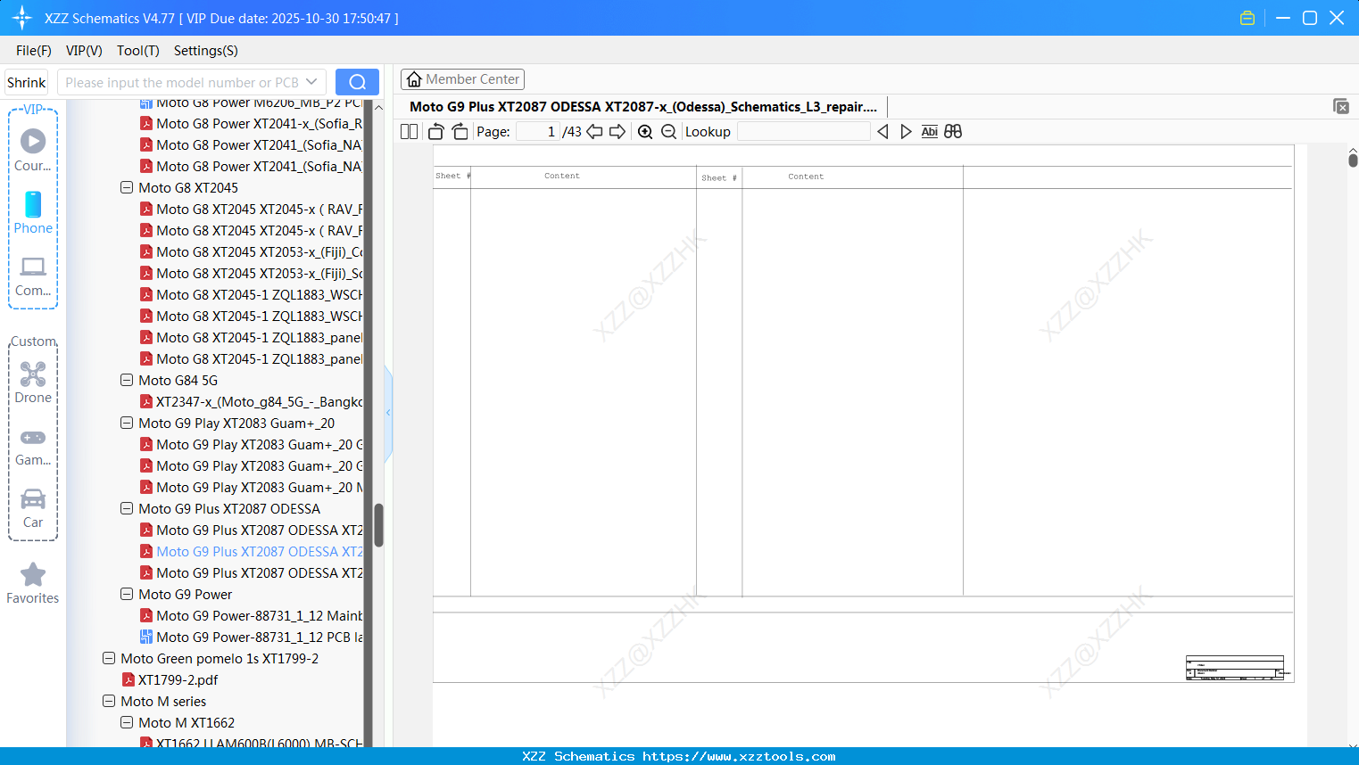
Task: Select the highlighted Moto G9 Plus XT2087 ODESSA file
Action: coord(251,552)
